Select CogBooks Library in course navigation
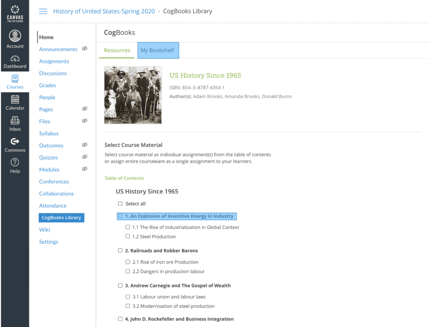The image size is (429, 327). point(61,218)
